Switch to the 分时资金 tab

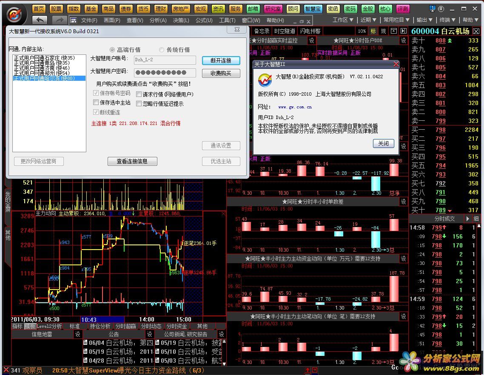[x=177, y=326]
